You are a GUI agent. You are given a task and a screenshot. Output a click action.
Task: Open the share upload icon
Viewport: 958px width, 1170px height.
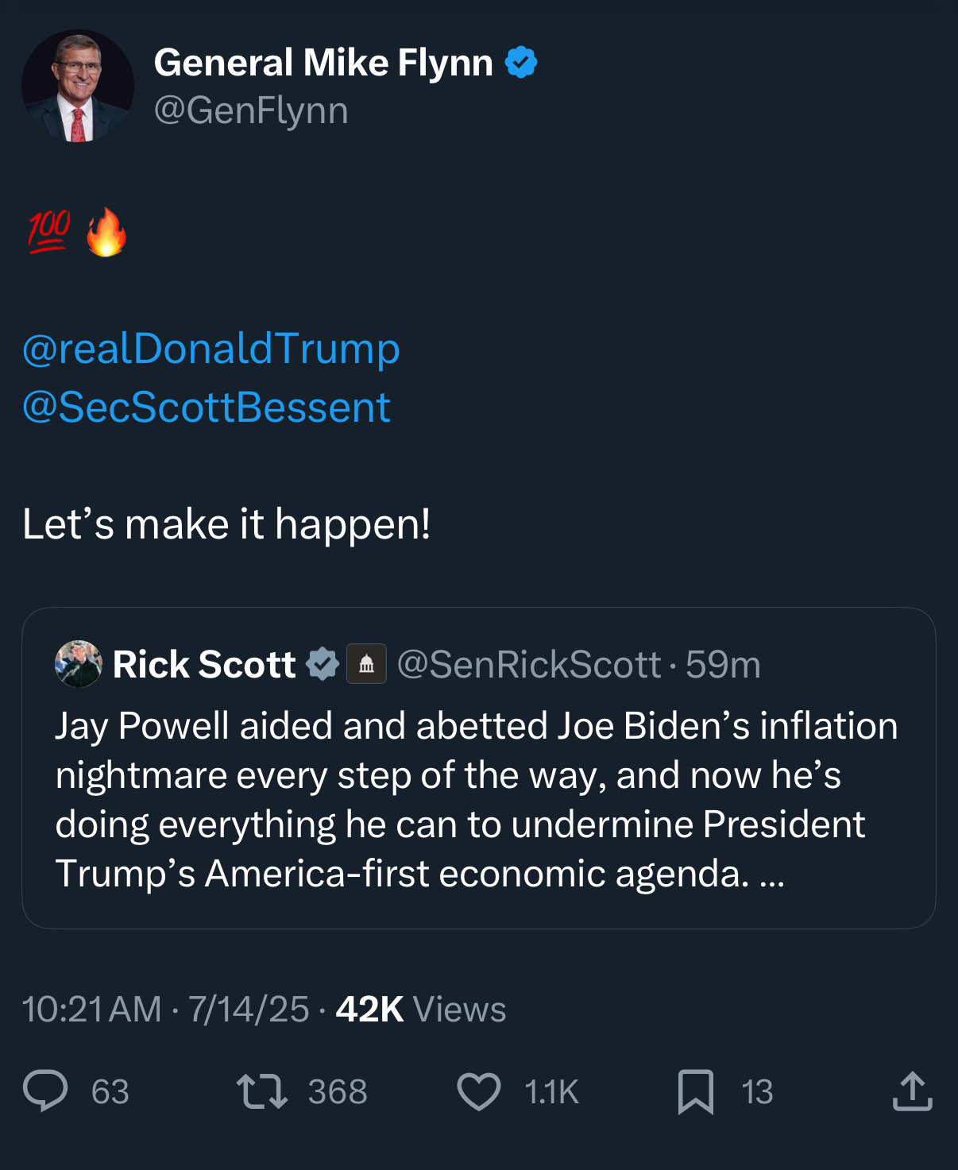coord(912,1091)
